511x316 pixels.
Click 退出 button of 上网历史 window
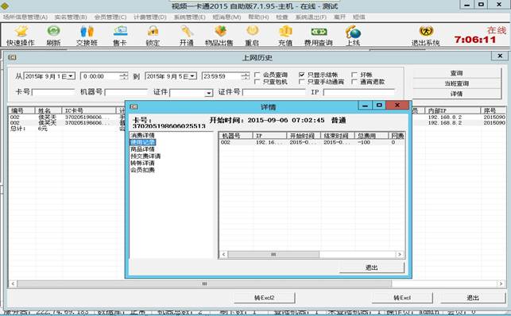pos(473,298)
